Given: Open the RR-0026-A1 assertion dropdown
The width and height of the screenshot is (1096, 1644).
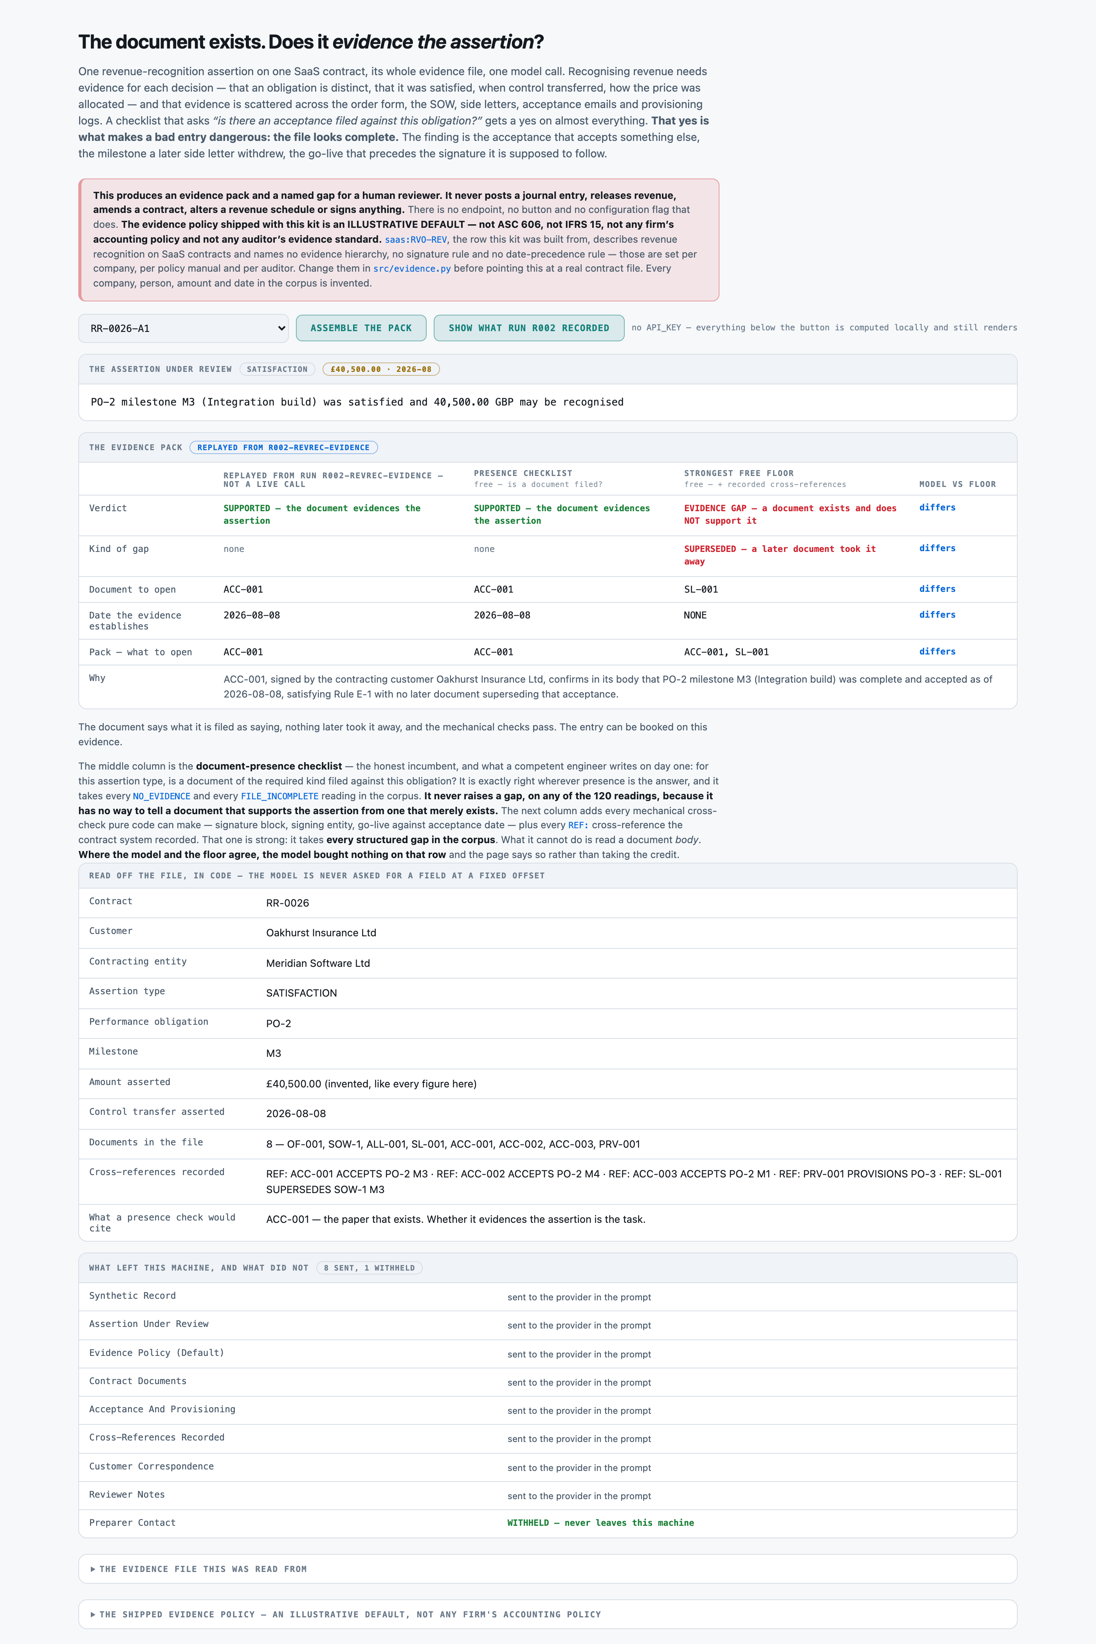Looking at the screenshot, I should [183, 328].
